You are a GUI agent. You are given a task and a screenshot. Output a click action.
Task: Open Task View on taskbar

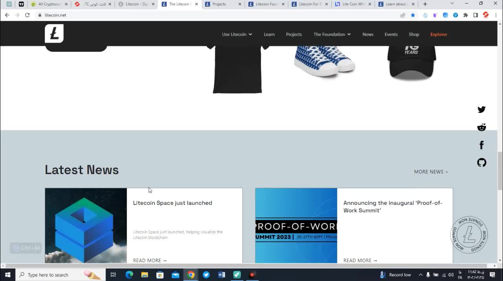tap(113, 275)
